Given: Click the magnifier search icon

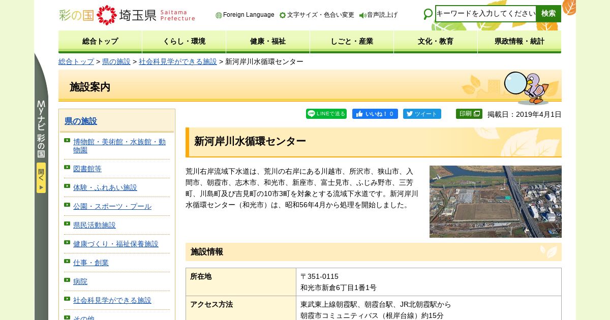Looking at the screenshot, I should [428, 14].
